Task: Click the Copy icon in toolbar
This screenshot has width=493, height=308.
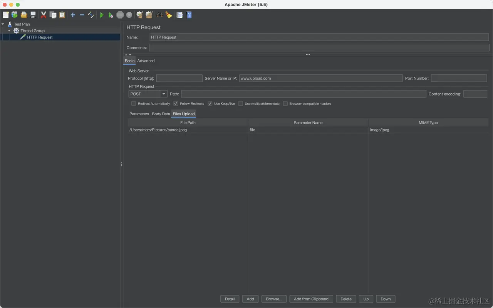Action: tap(53, 15)
